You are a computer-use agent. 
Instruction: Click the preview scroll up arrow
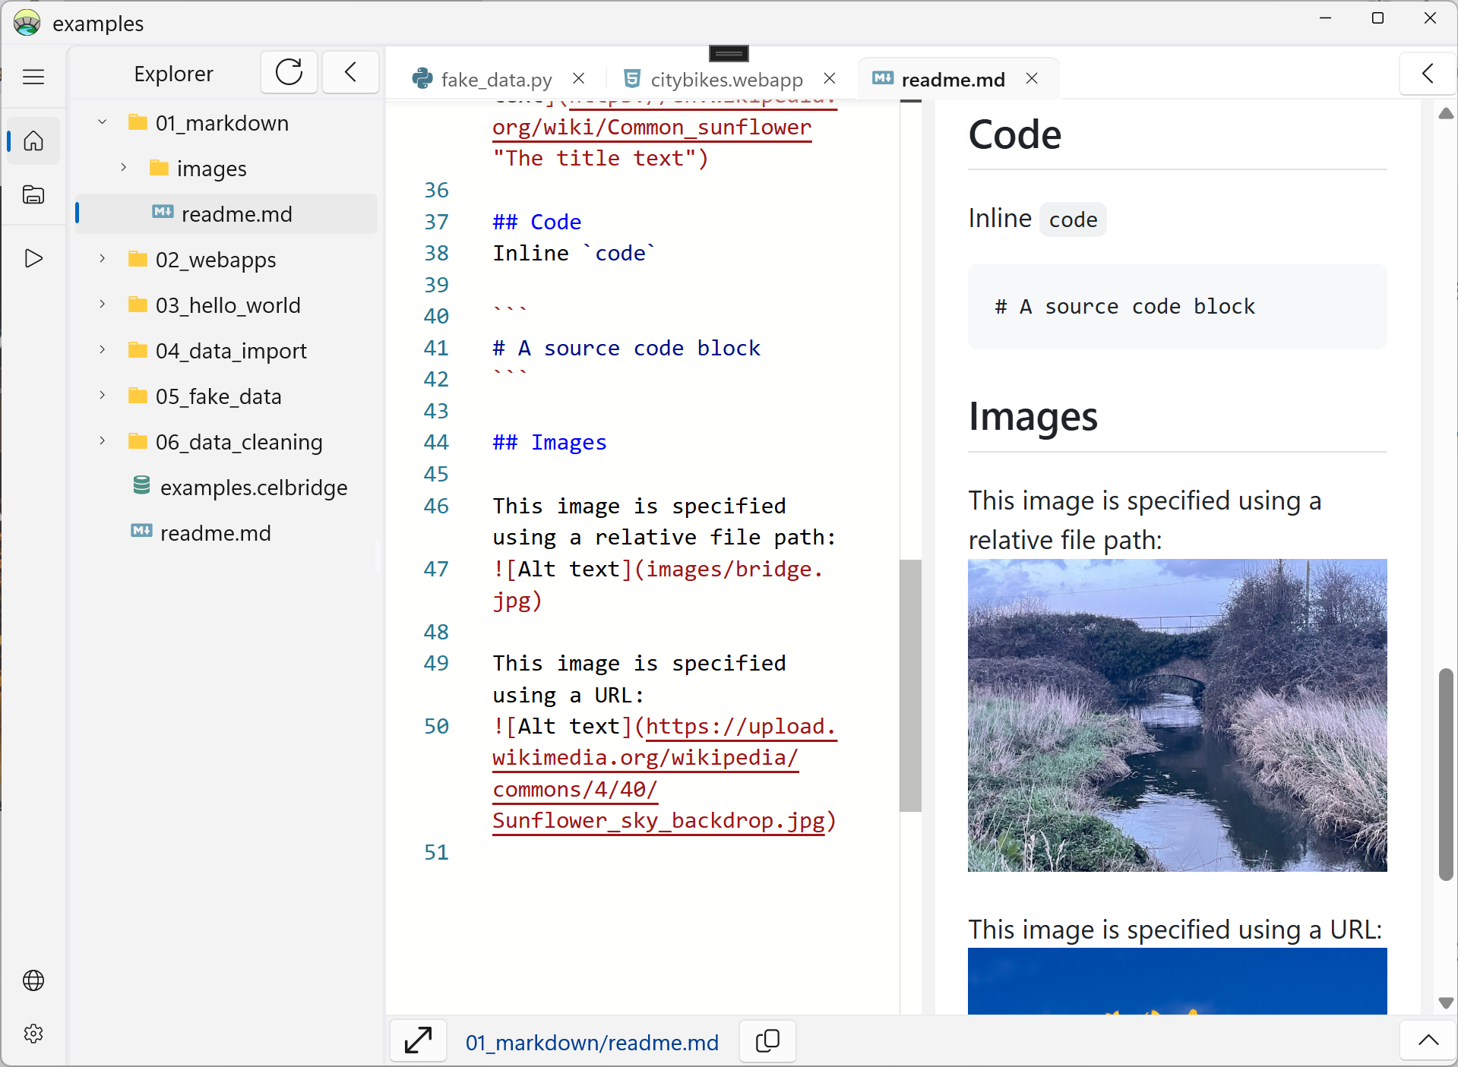(x=1446, y=114)
